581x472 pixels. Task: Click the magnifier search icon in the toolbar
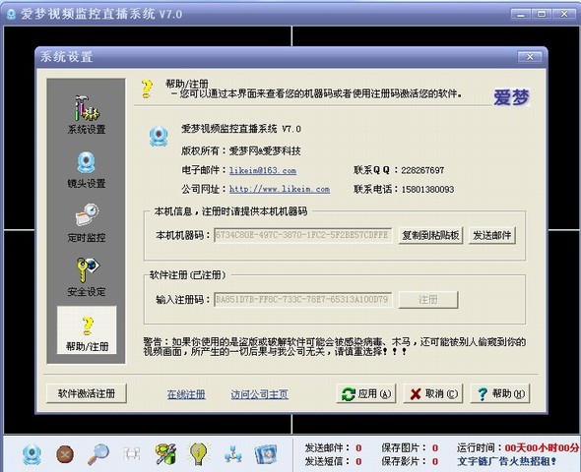(98, 454)
